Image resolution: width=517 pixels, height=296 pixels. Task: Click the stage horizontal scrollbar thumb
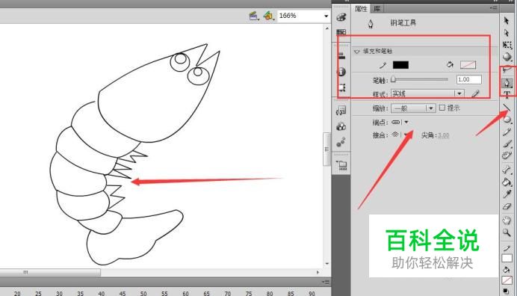click(50, 272)
